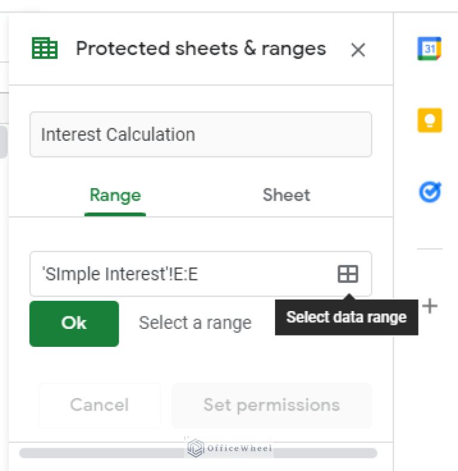Open the Google Calendar side panel icon
Viewport: 458px width, 471px height.
429,48
